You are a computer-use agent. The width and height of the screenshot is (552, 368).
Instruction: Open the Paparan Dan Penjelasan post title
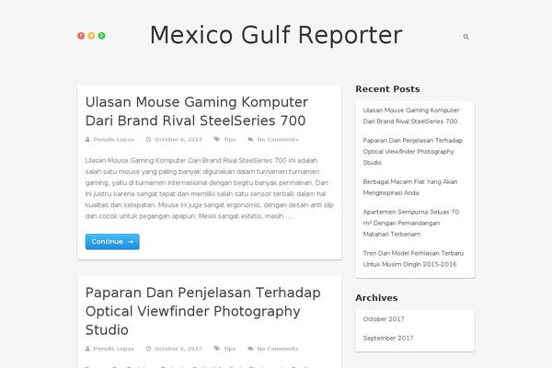(x=202, y=311)
